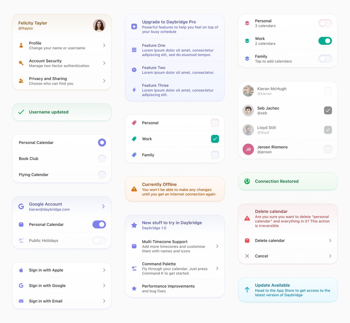Click the chevron on the Delete calendar row
This screenshot has height=323, width=350.
[330, 241]
